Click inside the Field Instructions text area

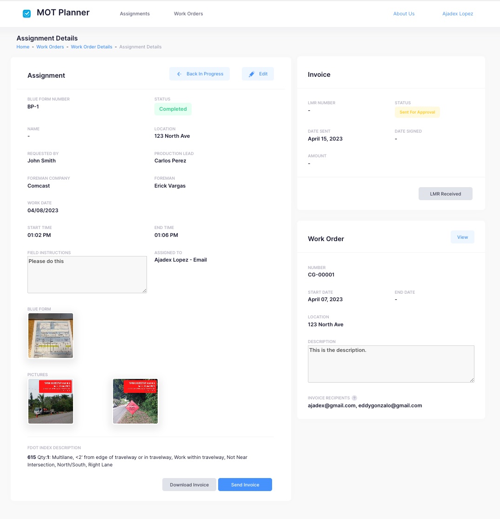coord(87,275)
